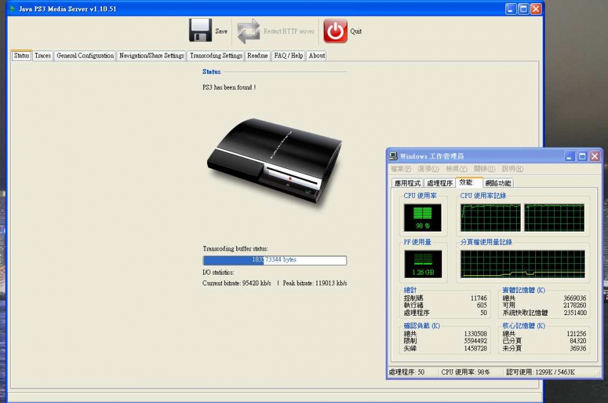Click the Readme tab label
This screenshot has width=608, height=403.
click(x=257, y=56)
